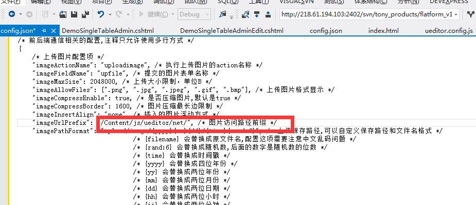Expand the Continue button dropdown arrow

click(x=172, y=14)
